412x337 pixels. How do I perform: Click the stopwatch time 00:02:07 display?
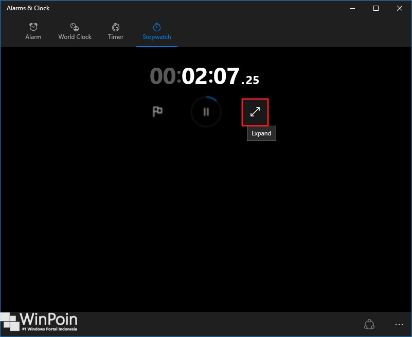pyautogui.click(x=204, y=76)
